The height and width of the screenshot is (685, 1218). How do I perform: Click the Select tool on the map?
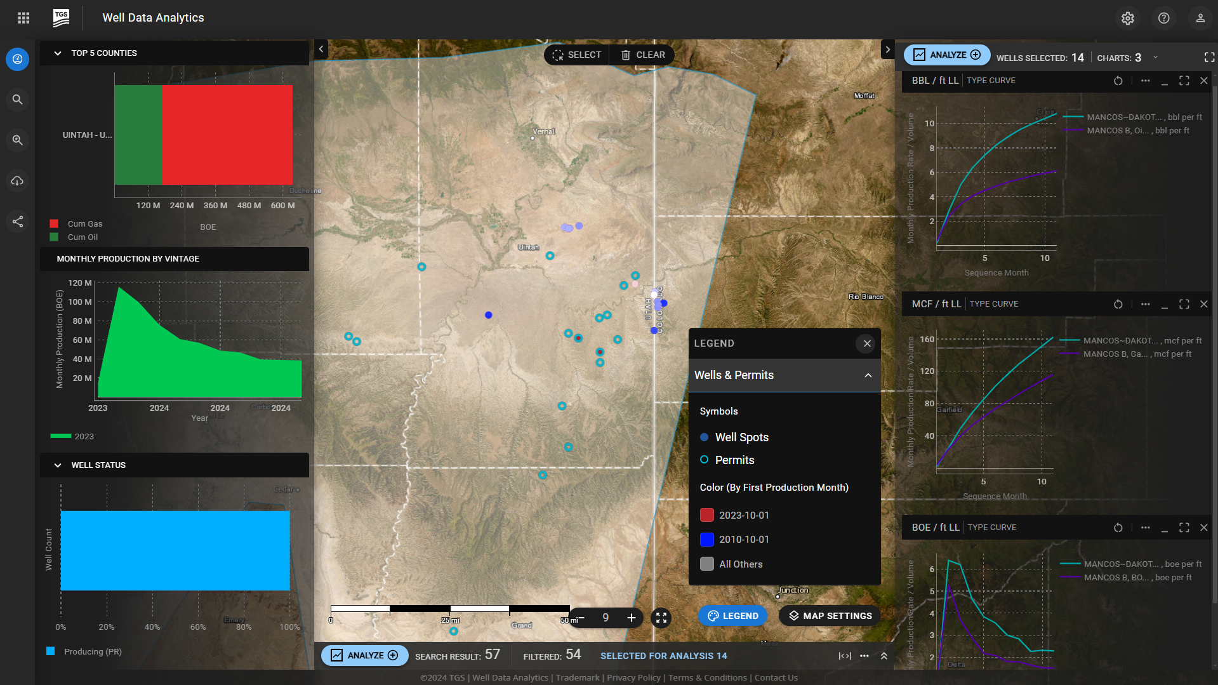click(x=576, y=55)
